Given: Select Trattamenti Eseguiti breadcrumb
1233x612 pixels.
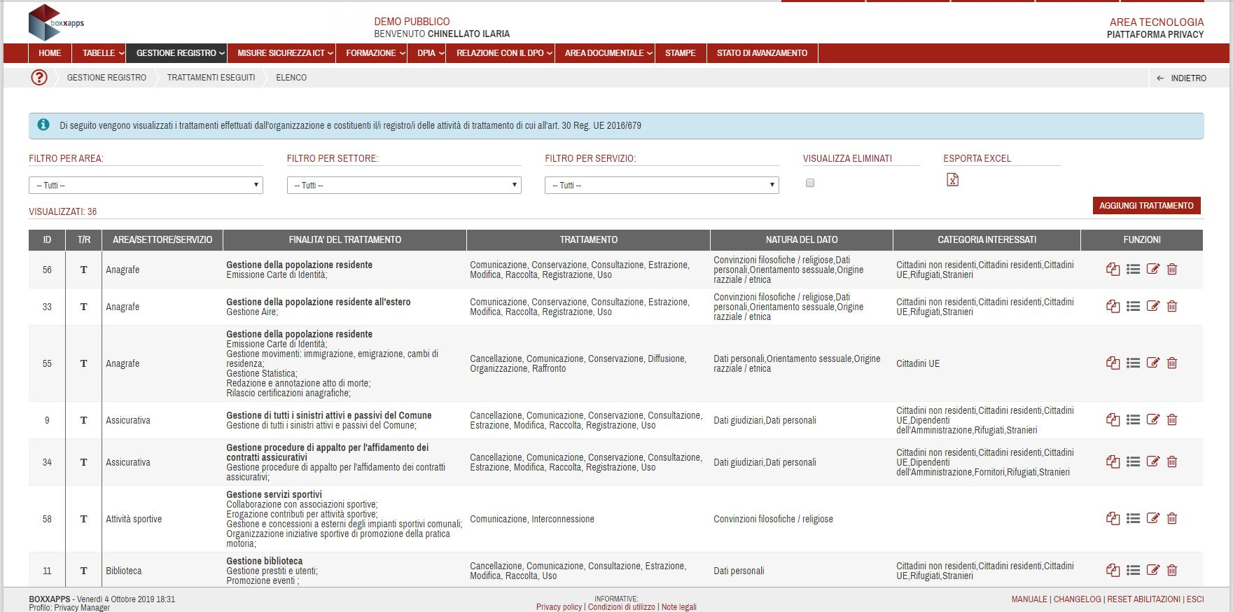Looking at the screenshot, I should 211,78.
